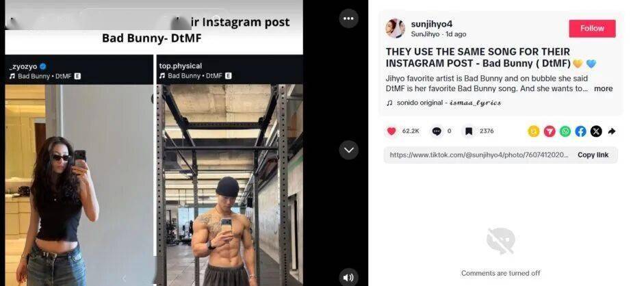Screen dimensions: 633x286
Task: Open more share options arrow
Action: 612,131
